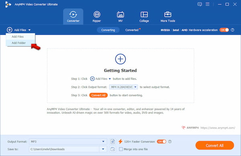The height and width of the screenshot is (156, 241).
Task: Open the hamburger menu icon
Action: tap(208, 4)
